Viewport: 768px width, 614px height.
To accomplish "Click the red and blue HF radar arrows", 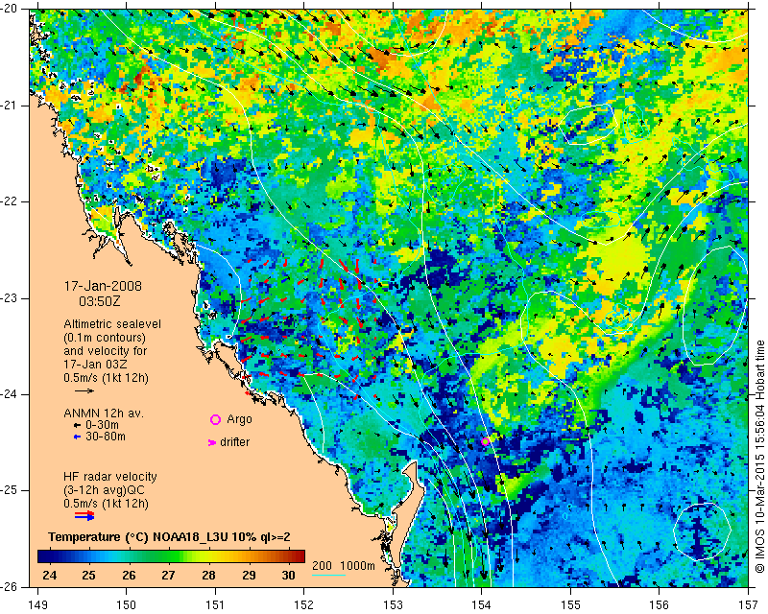I will (84, 515).
